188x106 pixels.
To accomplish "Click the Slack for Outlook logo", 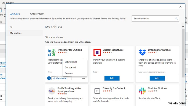I will [x=142, y=91].
